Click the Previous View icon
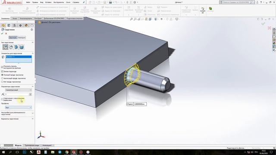This screenshot has width=276, height=155. [x=139, y=19]
